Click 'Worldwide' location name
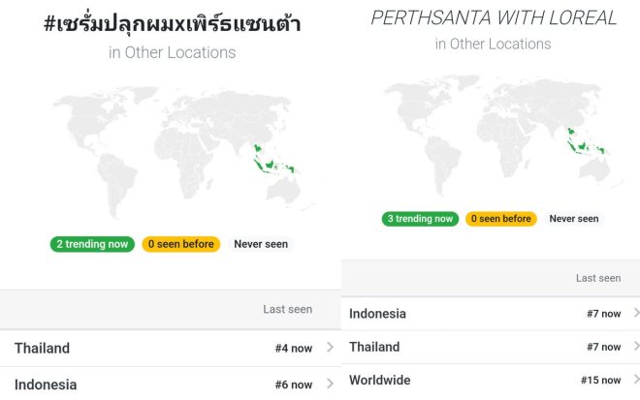This screenshot has height=400, width=640. 380,380
